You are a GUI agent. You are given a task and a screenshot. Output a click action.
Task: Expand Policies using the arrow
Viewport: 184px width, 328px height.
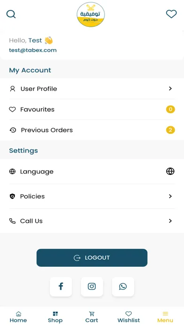pyautogui.click(x=170, y=196)
